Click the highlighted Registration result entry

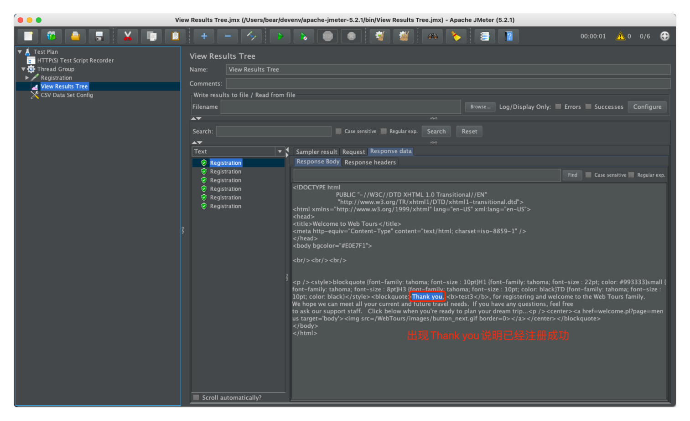click(x=225, y=163)
